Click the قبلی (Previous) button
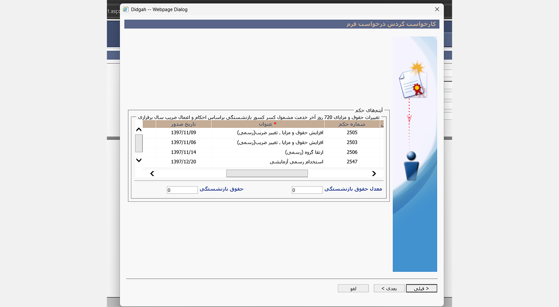The height and width of the screenshot is (307, 559). coord(421,288)
